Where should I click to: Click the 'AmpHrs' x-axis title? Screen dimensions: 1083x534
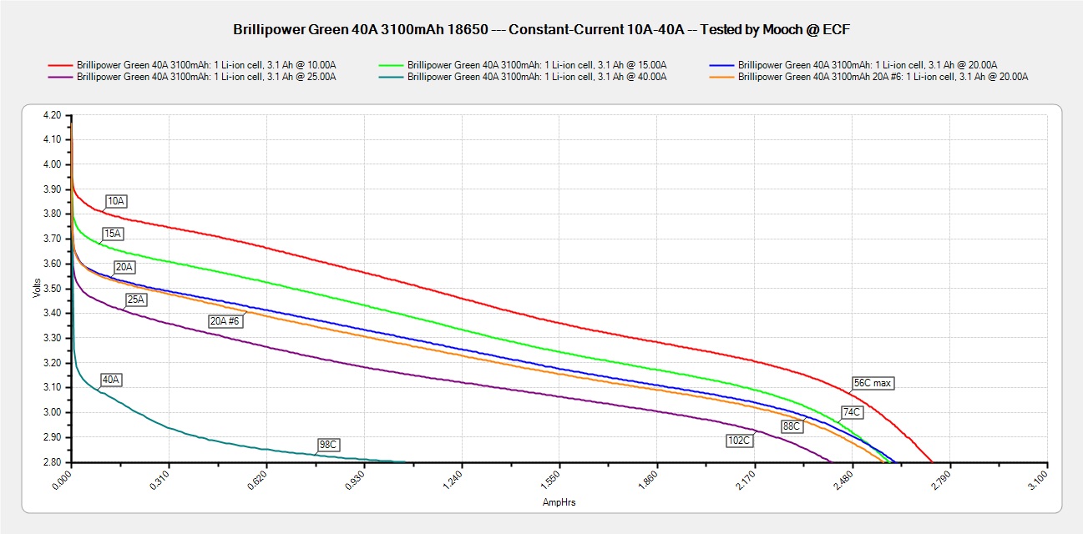(559, 503)
